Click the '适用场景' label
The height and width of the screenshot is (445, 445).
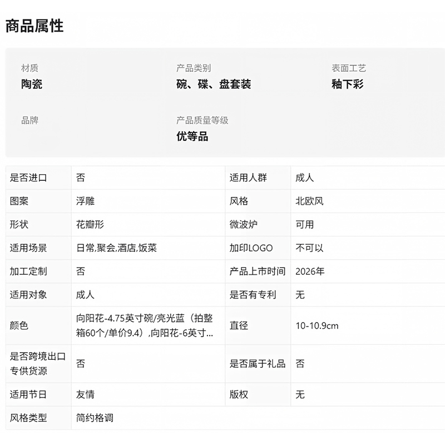coord(28,248)
